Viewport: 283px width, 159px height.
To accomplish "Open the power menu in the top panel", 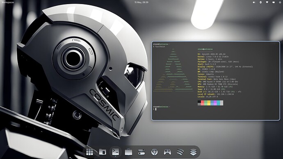I will pos(280,2).
